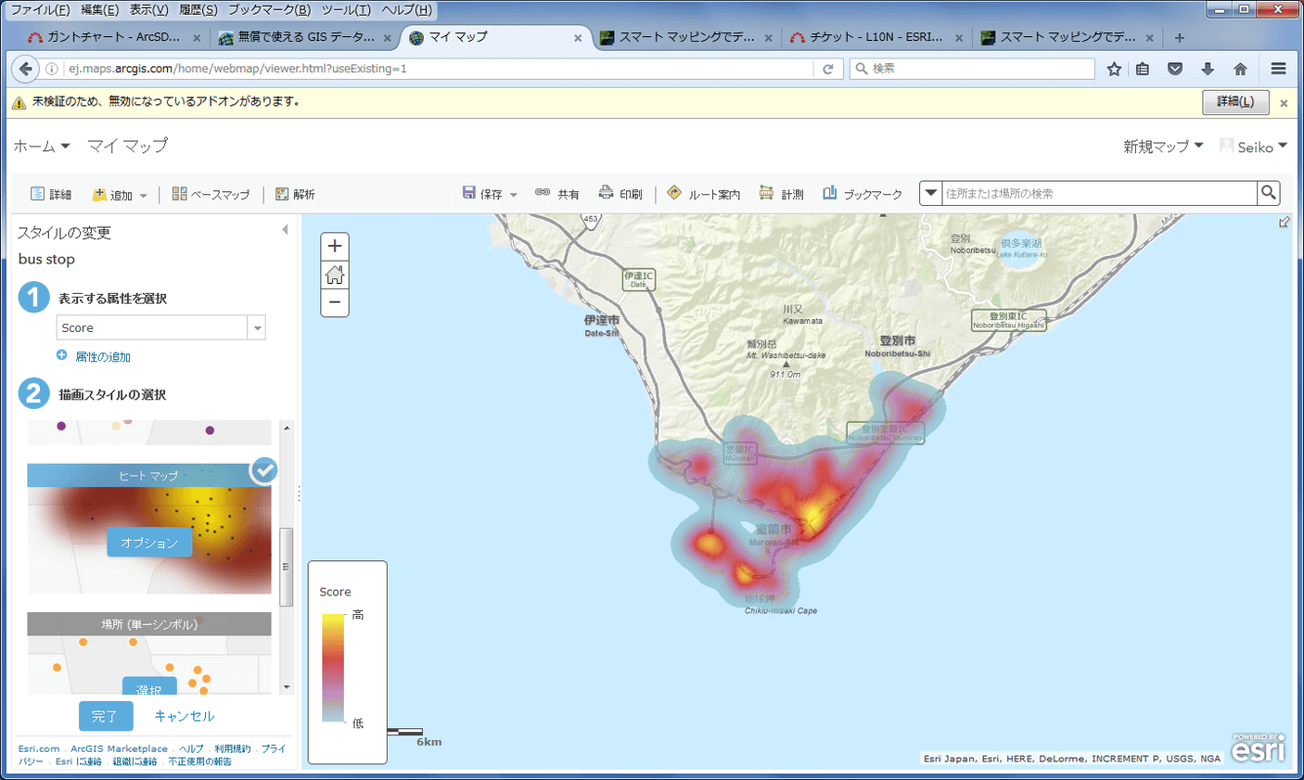This screenshot has width=1304, height=780.
Task: Collapse the side panel with arrow
Action: tap(285, 230)
